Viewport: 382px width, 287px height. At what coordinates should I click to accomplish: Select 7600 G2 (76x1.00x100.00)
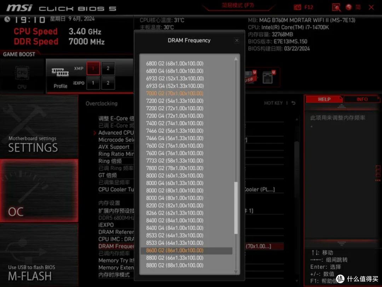(174, 146)
